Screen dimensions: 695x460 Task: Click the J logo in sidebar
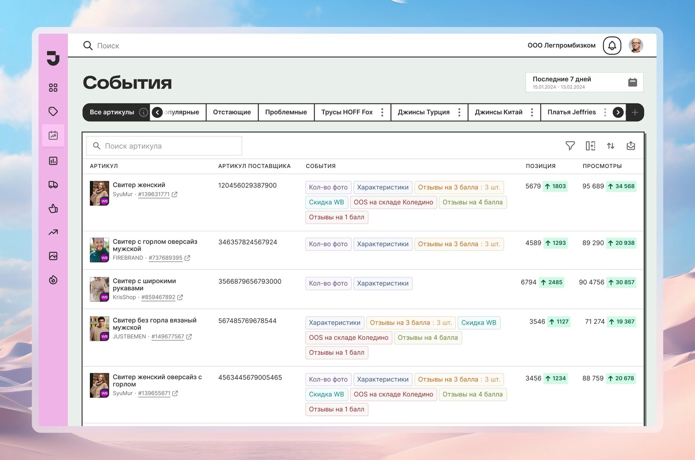click(x=53, y=58)
